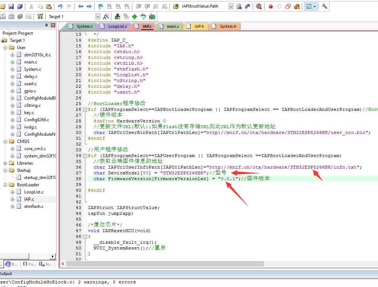
Task: Unindent selected lines icon
Action: (147, 6)
